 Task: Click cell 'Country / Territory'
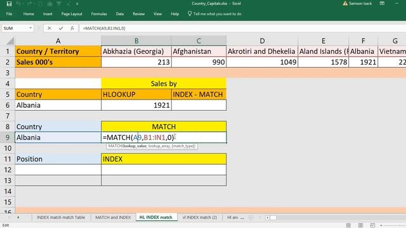pos(58,51)
